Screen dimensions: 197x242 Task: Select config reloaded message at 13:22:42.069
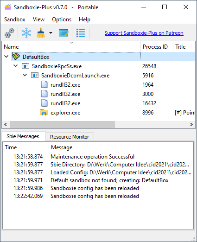[x=98, y=196]
